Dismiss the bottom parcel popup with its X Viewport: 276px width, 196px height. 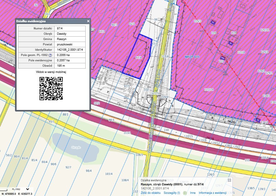coord(229,180)
